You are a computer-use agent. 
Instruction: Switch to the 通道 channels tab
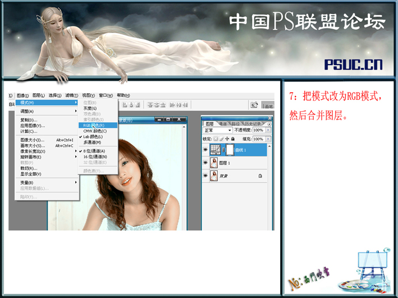click(x=223, y=124)
